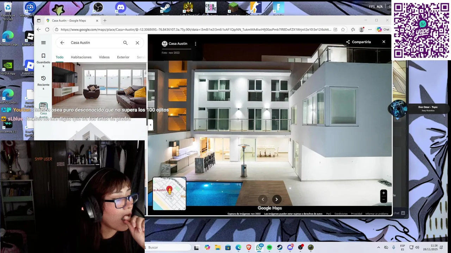
Task: Click the browser back button
Action: [x=39, y=30]
